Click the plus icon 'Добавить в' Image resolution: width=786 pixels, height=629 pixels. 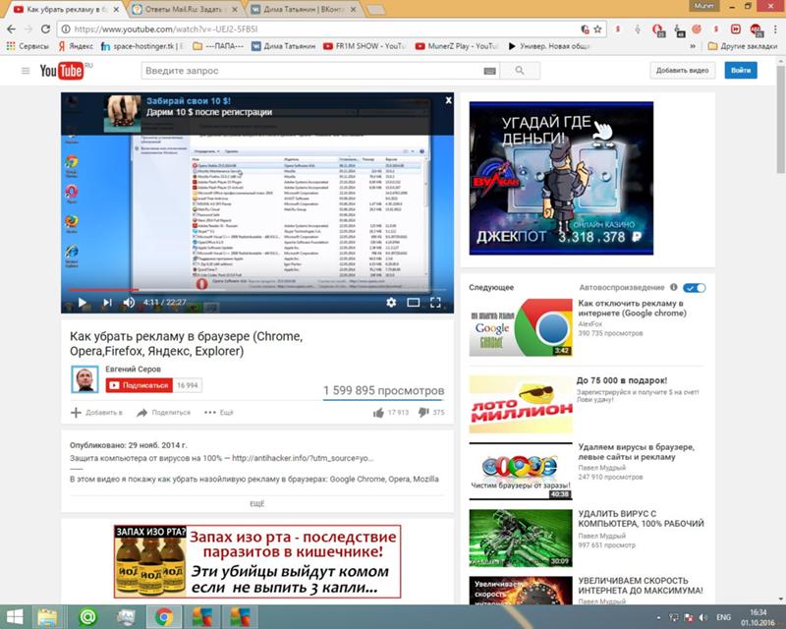[x=76, y=413]
